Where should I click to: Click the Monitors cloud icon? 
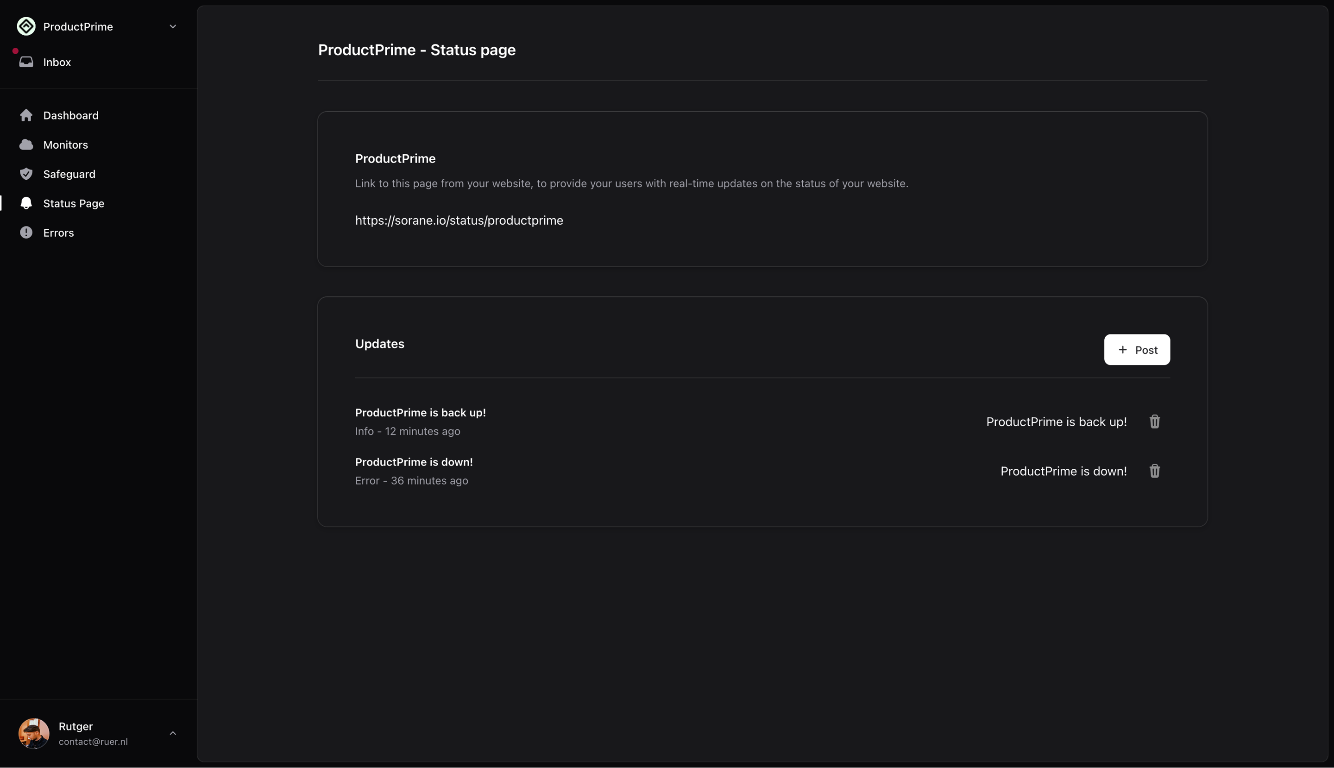(x=26, y=145)
